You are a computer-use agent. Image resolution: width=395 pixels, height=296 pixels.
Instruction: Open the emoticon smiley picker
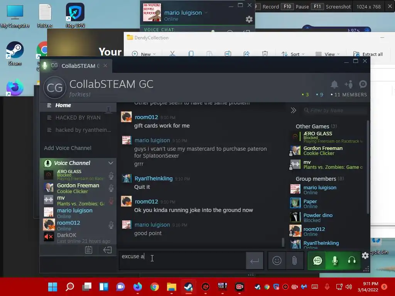[277, 261]
